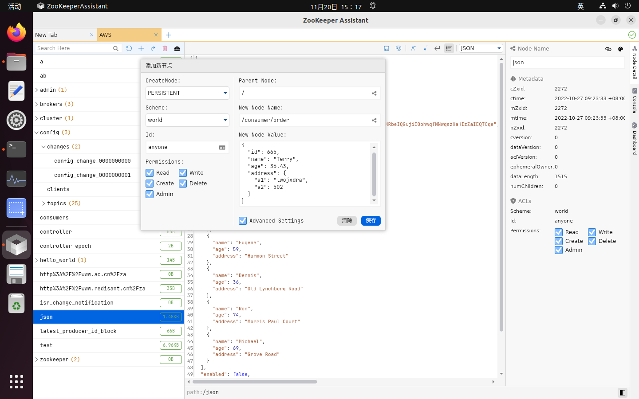
Task: Open the Node Detail side tab
Action: [635, 63]
